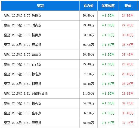Click official price 26.48万

tap(88, 15)
